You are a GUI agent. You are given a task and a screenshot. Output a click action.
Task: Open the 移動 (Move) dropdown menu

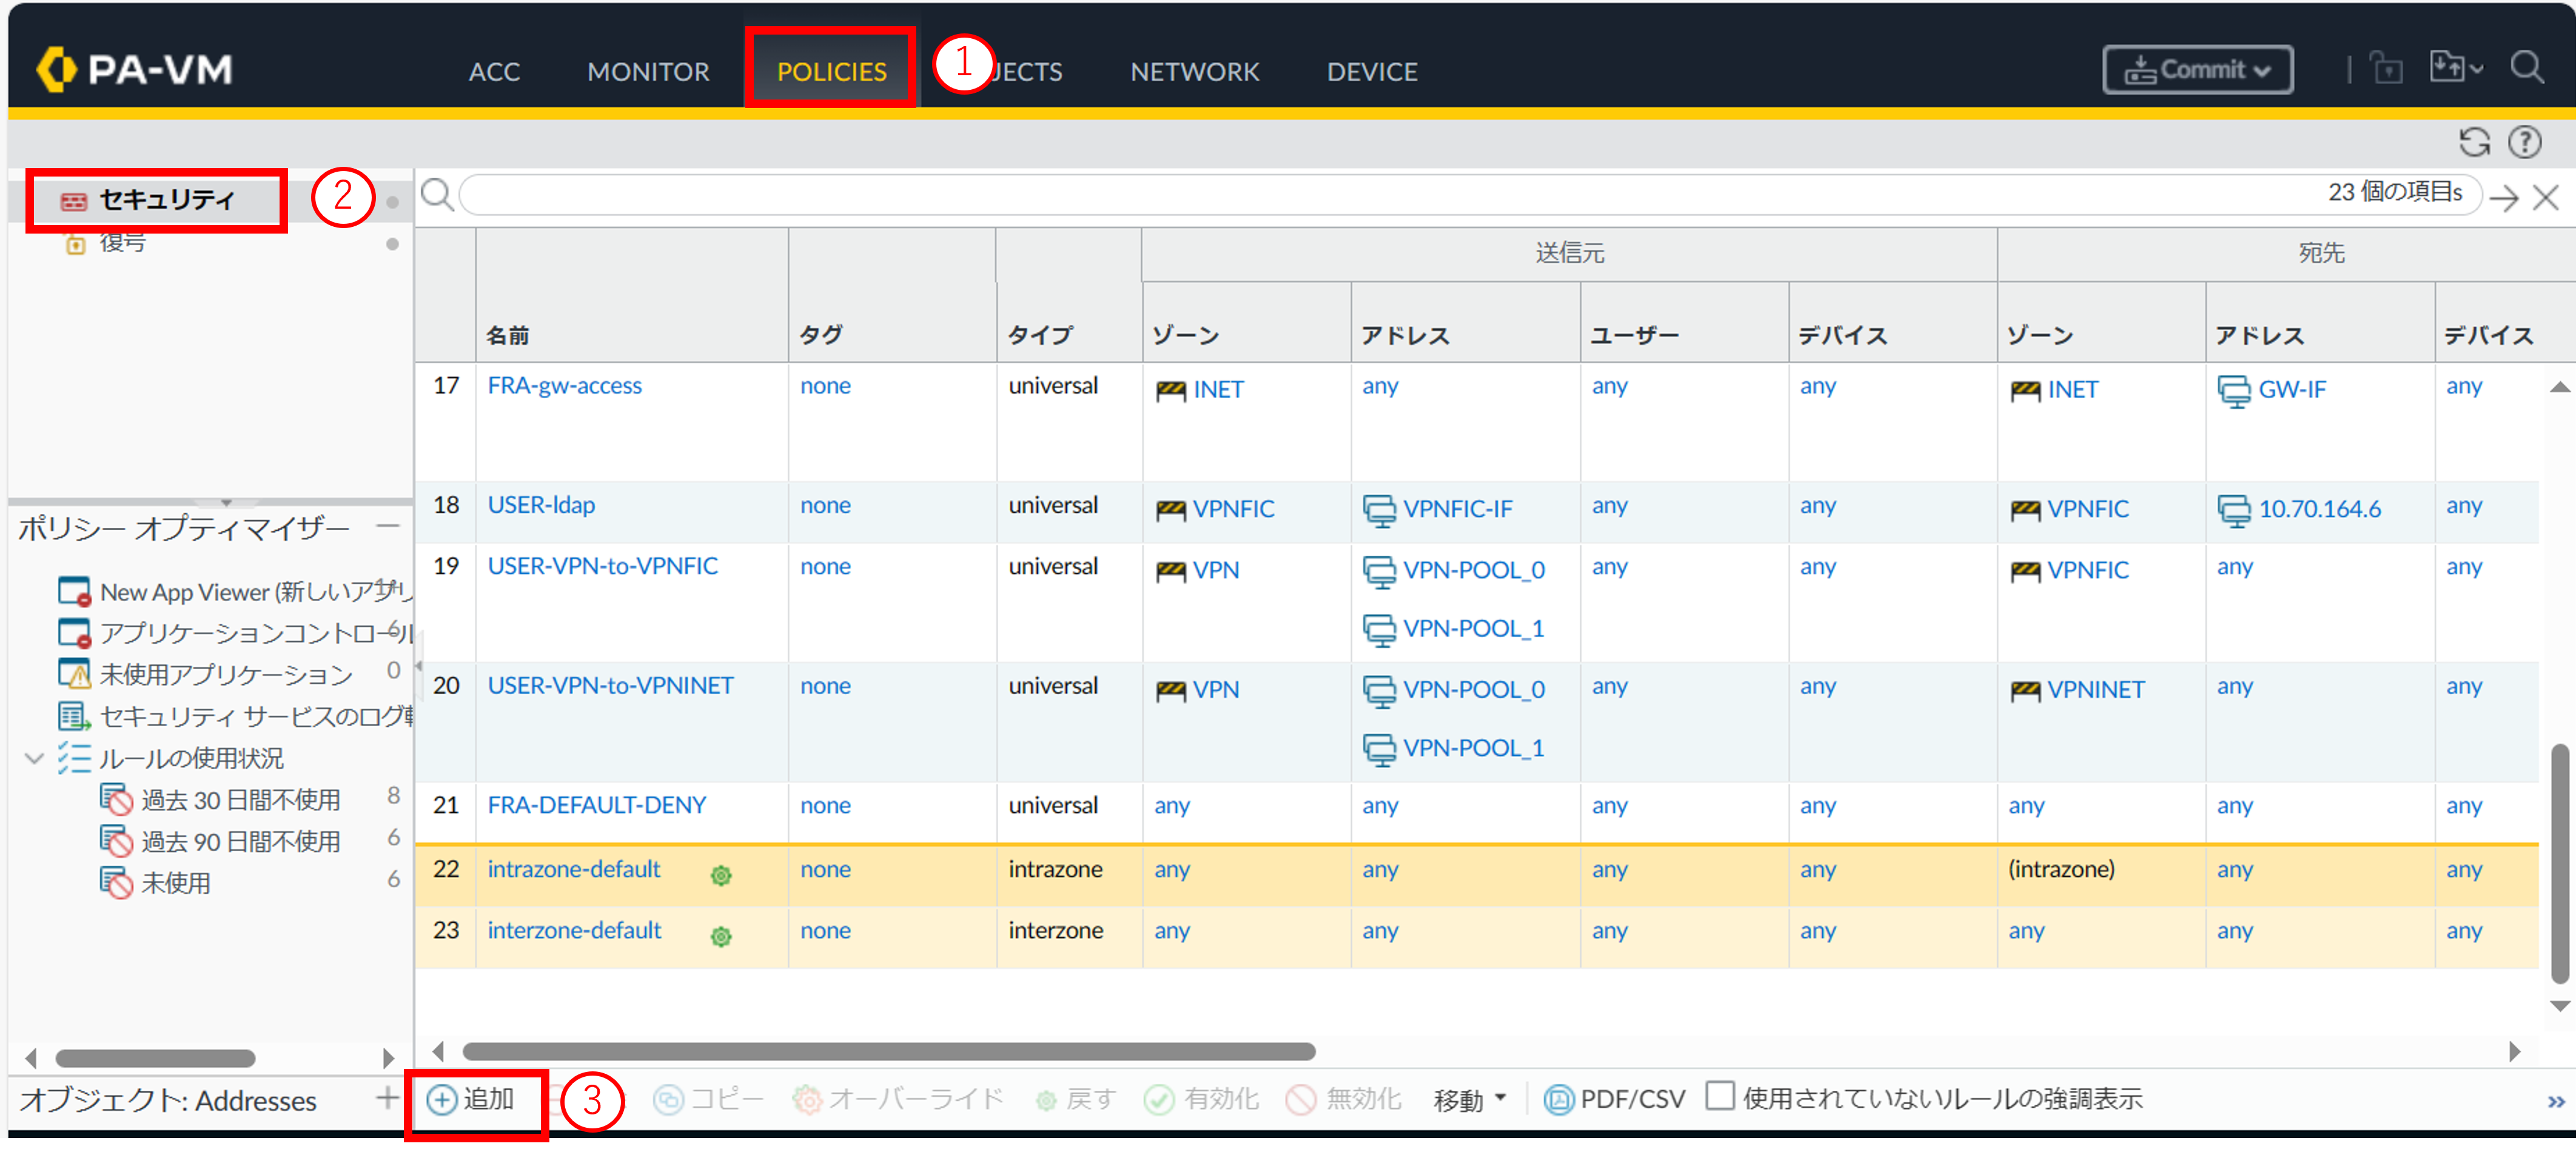coord(1468,1100)
